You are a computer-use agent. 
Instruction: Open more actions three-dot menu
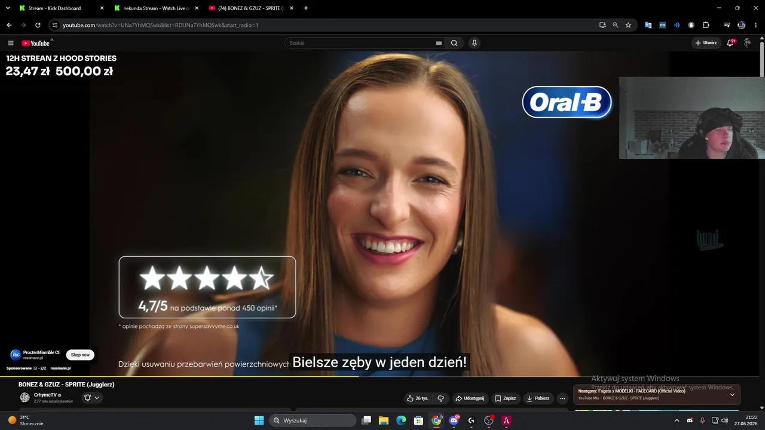tap(562, 398)
